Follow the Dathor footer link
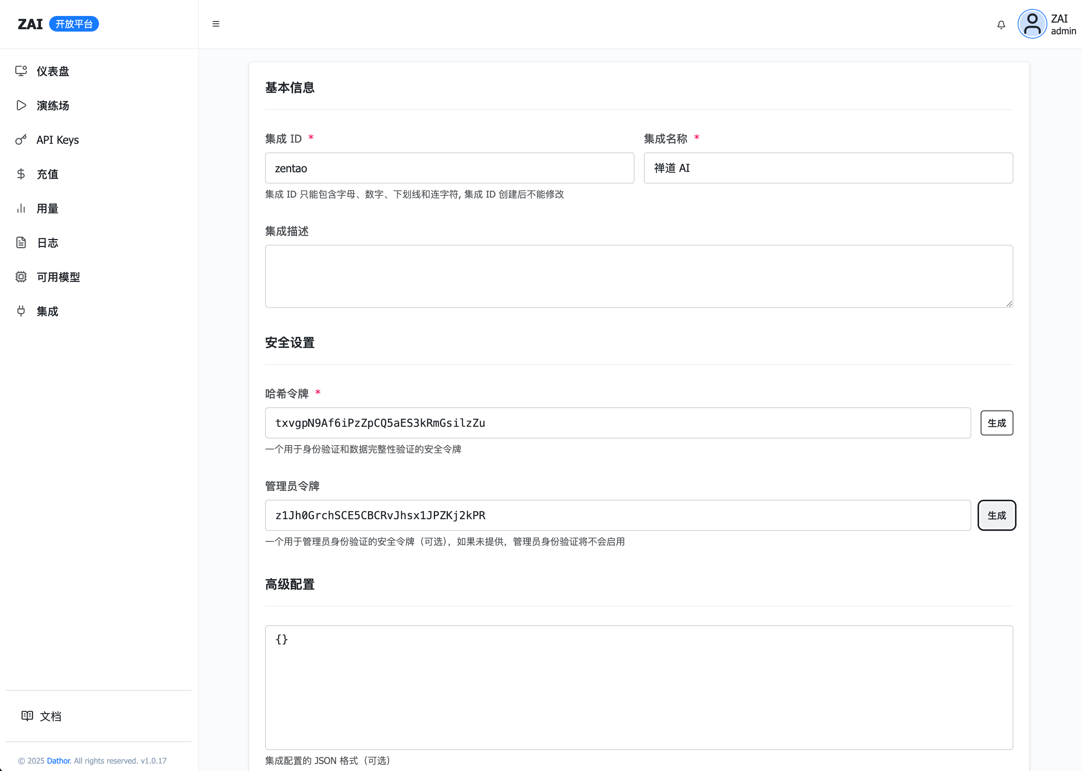This screenshot has height=771, width=1082. [59, 760]
